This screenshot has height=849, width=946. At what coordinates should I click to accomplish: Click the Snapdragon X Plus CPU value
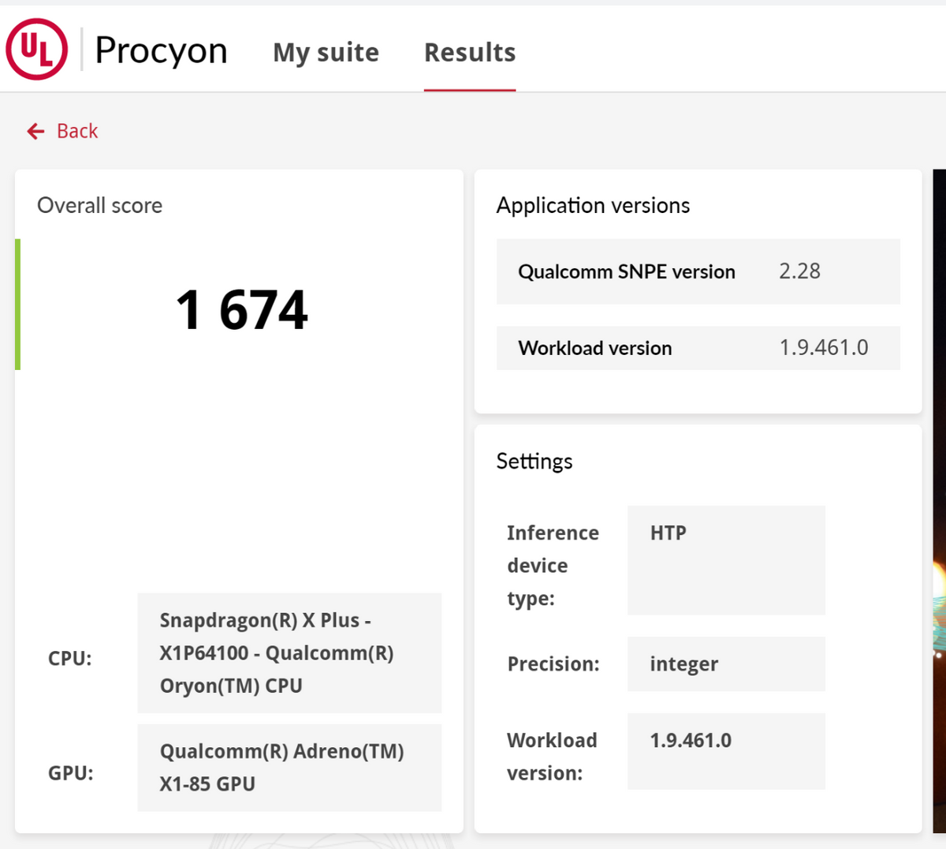point(289,653)
